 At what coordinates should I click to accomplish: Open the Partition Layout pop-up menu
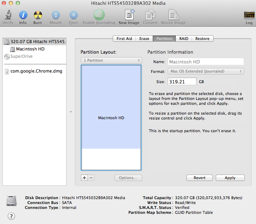click(x=111, y=60)
